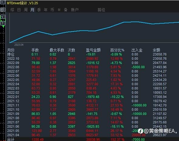Select the 月 monthly tab

32,10
